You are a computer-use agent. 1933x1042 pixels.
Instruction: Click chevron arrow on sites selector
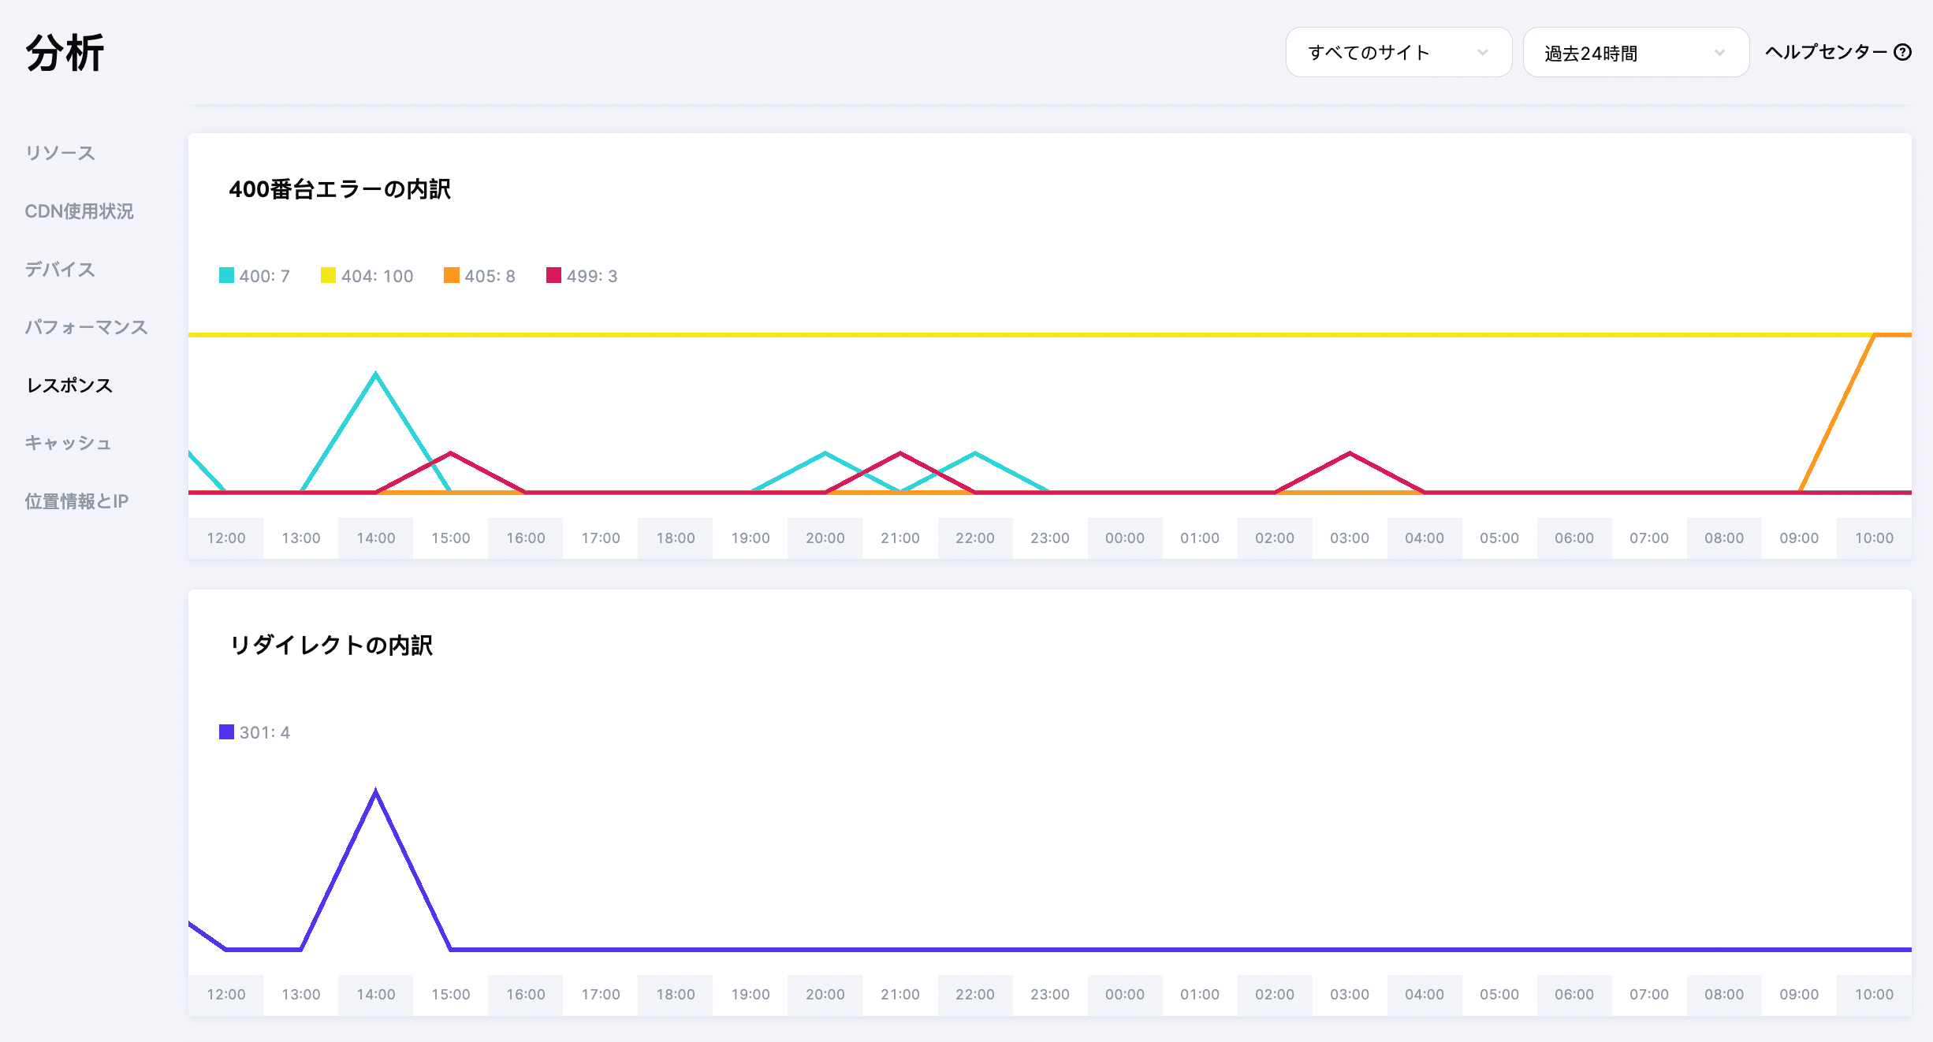pyautogui.click(x=1483, y=52)
